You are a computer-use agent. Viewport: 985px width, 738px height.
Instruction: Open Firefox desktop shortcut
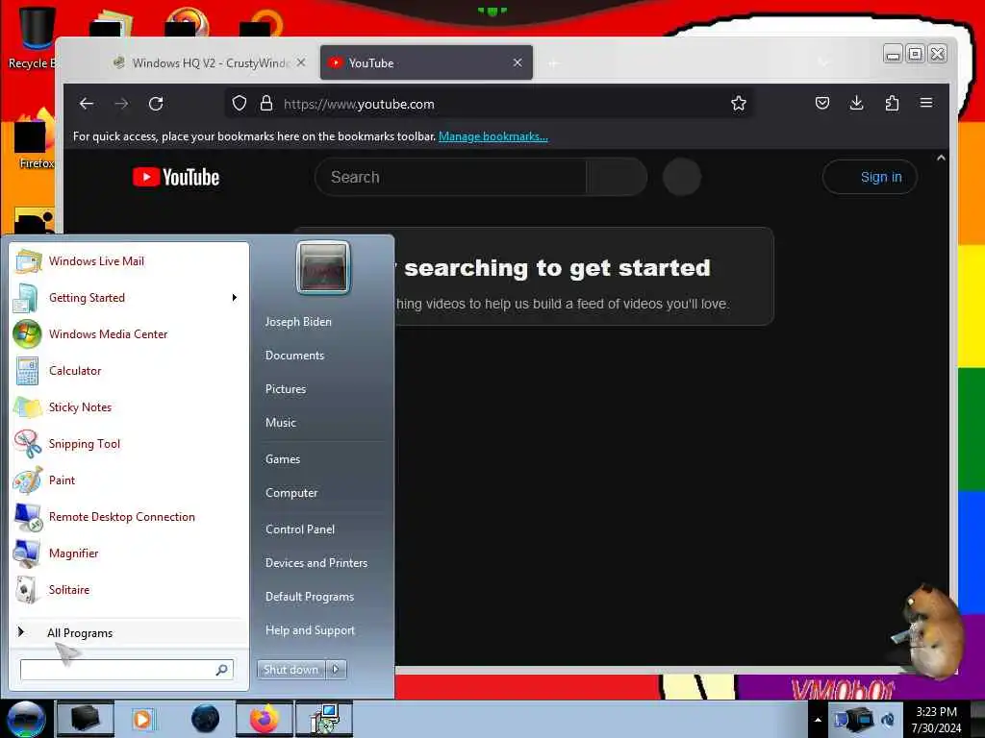pyautogui.click(x=35, y=141)
